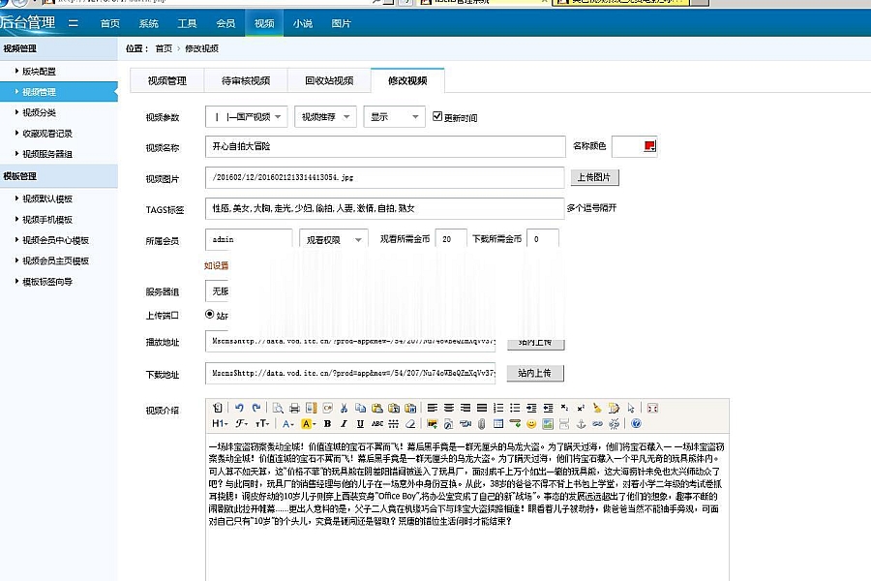The height and width of the screenshot is (581, 871).
Task: Open 版块配置 in sidebar
Action: tap(39, 71)
